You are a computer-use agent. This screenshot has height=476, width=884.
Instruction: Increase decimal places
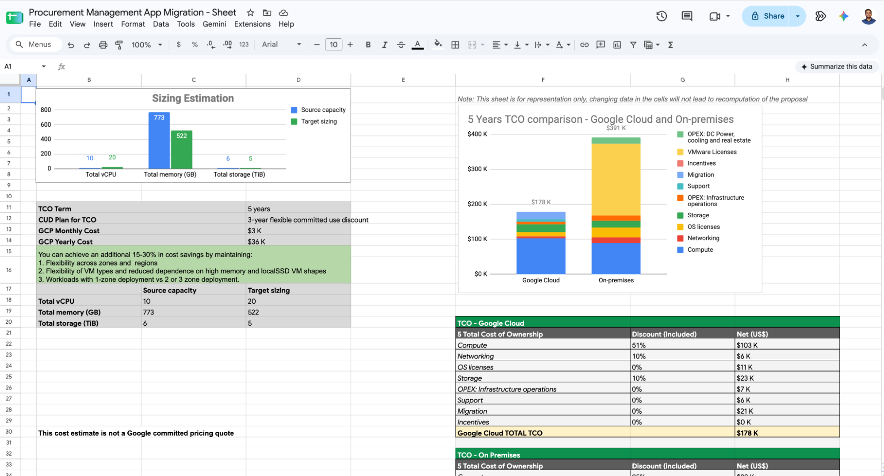tap(227, 45)
